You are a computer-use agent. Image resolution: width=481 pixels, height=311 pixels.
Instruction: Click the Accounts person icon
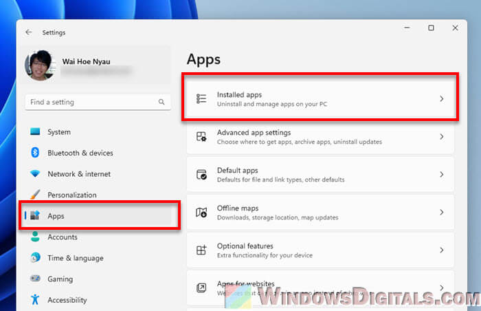point(35,237)
